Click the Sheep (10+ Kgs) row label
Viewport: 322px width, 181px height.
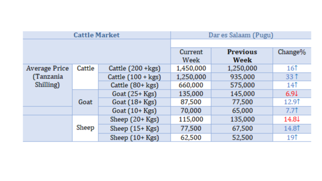point(134,138)
